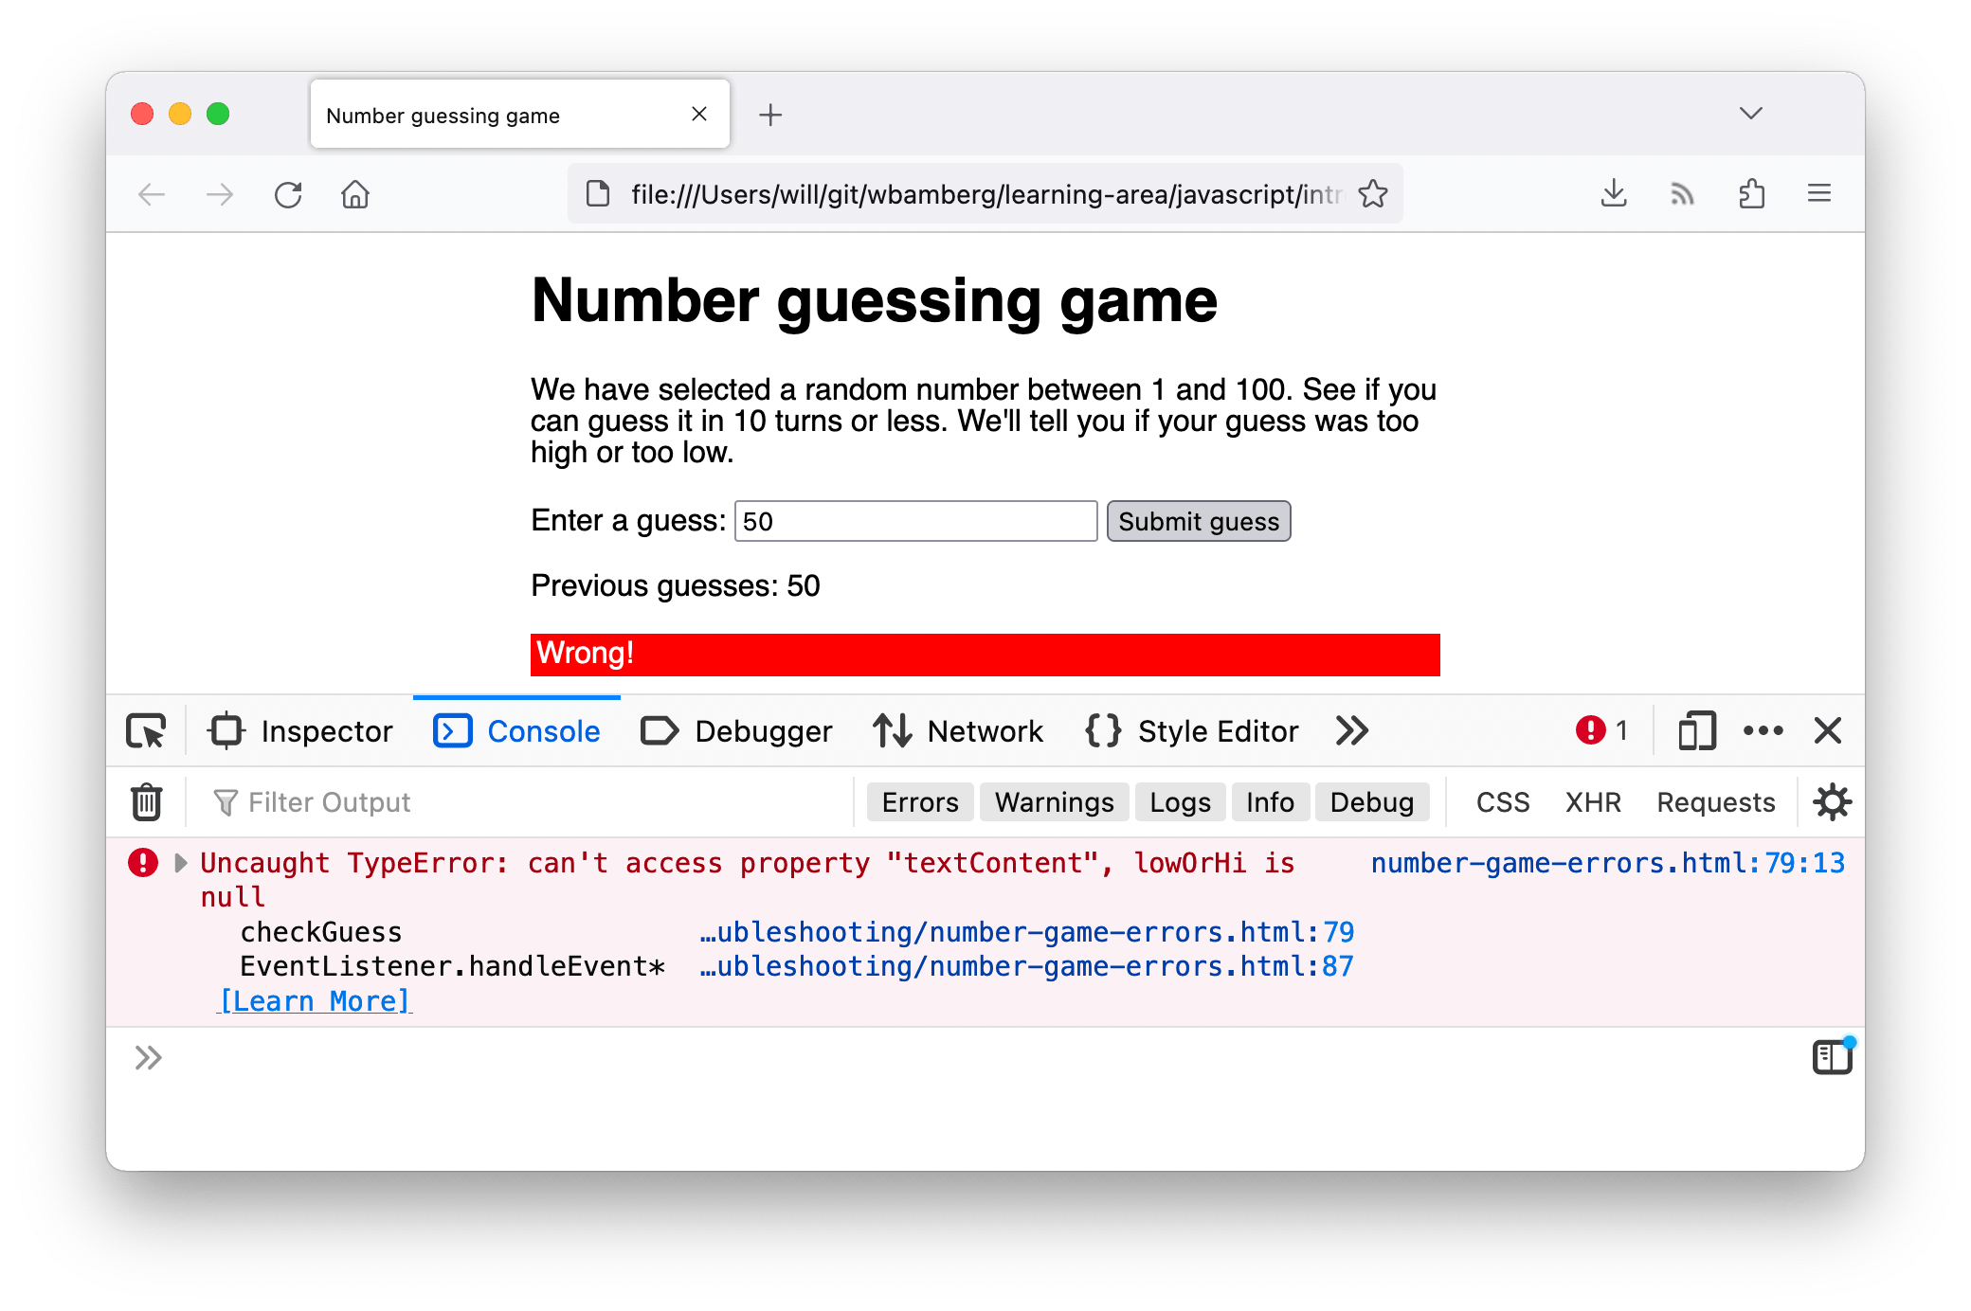This screenshot has width=1971, height=1311.
Task: Toggle the Logs filter button
Action: tap(1178, 801)
